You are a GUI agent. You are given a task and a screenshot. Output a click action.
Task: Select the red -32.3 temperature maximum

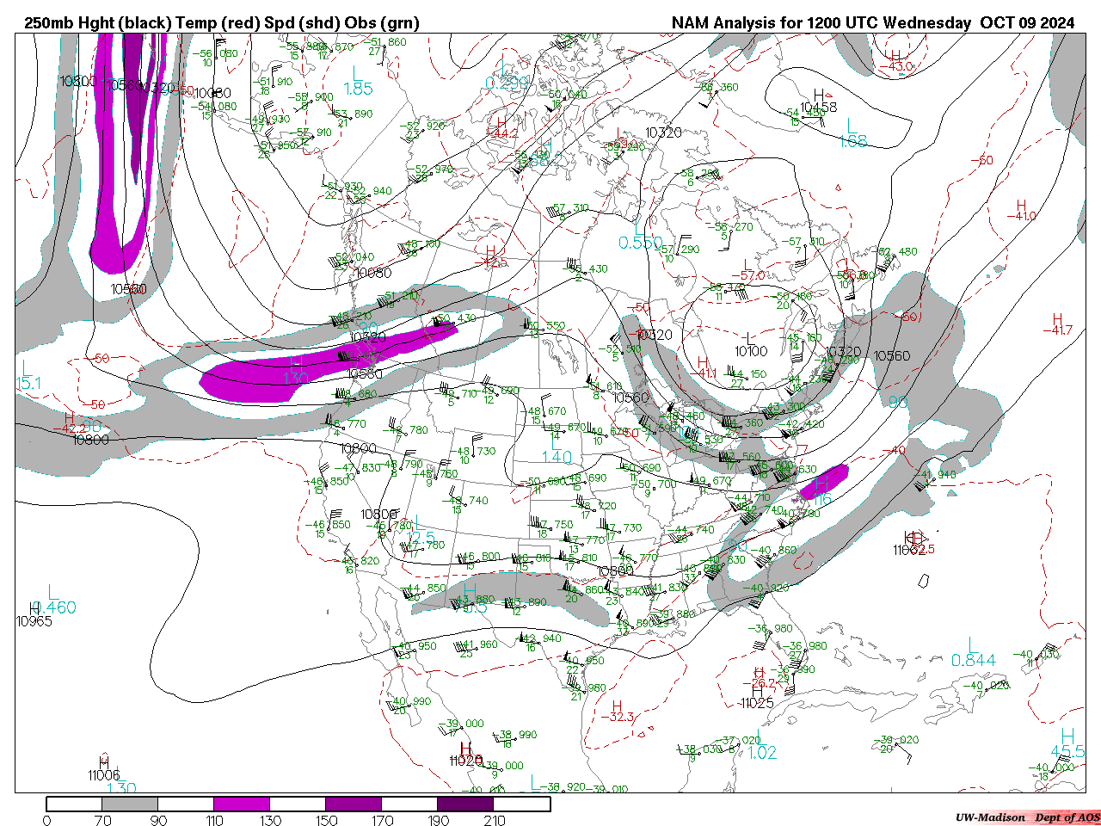[617, 716]
